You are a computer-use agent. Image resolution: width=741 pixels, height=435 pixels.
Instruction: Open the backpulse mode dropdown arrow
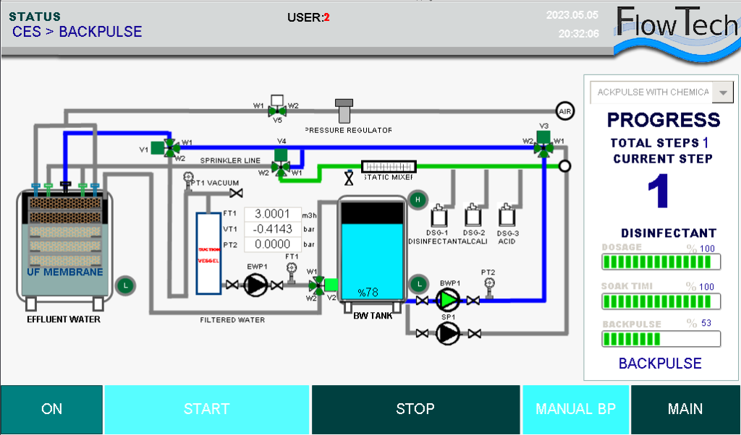pos(723,92)
